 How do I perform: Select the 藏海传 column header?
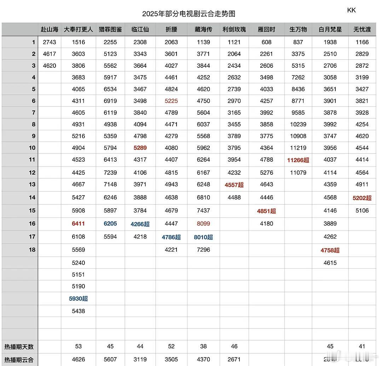[203, 30]
